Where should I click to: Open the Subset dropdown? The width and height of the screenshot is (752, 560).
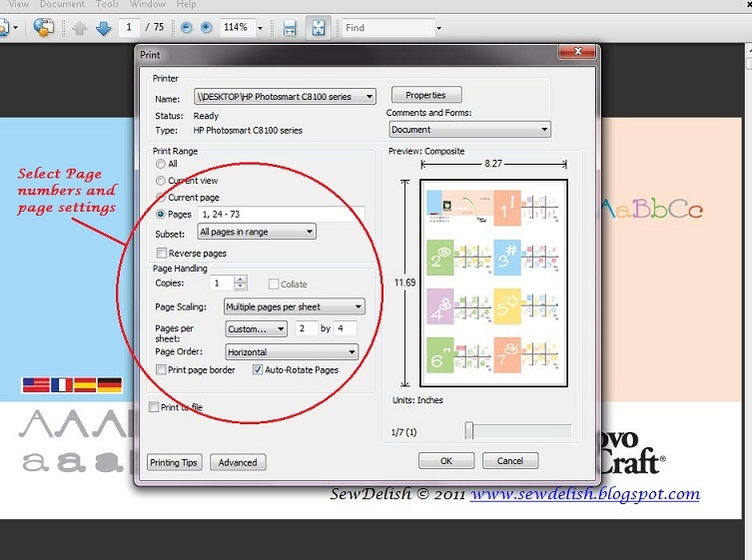pos(257,232)
